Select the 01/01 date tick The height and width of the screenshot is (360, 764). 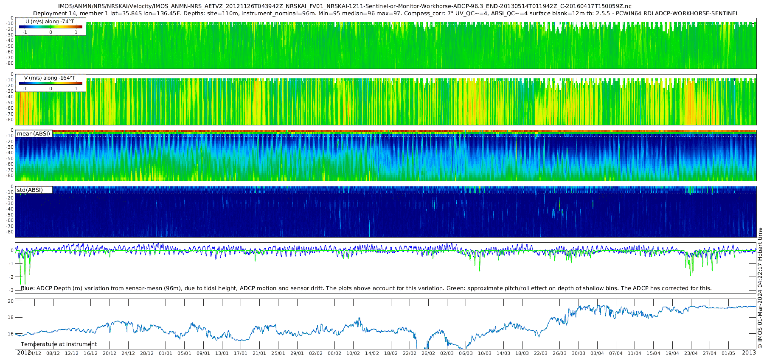166,353
